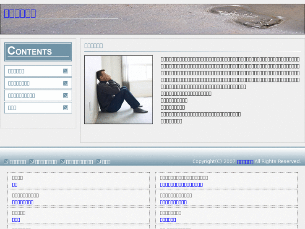
Task: Click the "Copyright(C) 2007" footer text
Action: [x=214, y=161]
